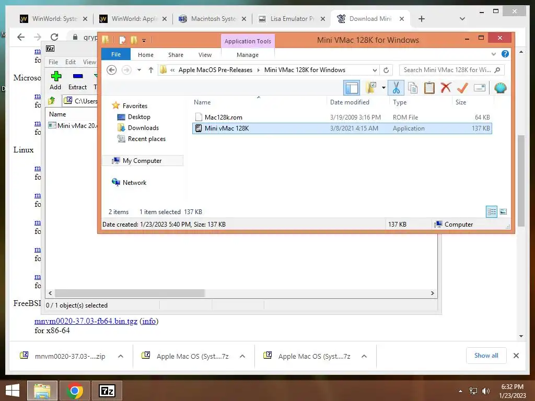
Task: Go up one folder level
Action: pos(151,70)
